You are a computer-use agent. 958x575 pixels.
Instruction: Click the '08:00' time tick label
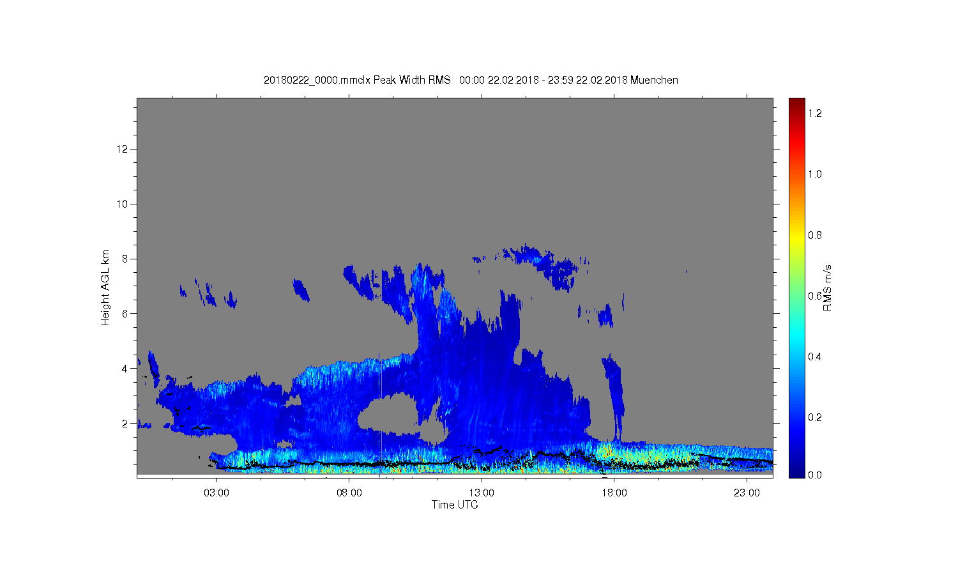pos(349,493)
